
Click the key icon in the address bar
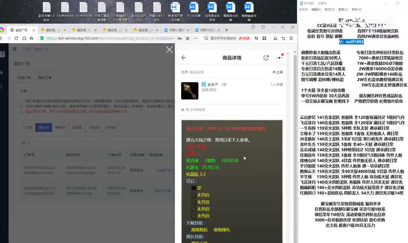(180, 38)
